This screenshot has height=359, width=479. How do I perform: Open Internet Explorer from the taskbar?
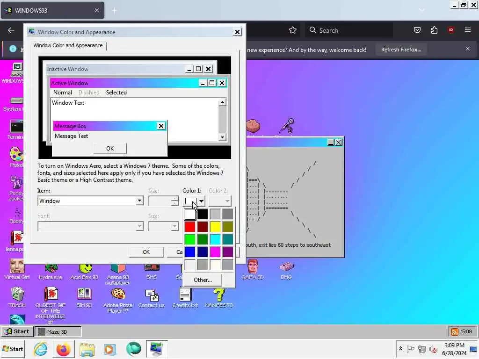coord(41,349)
